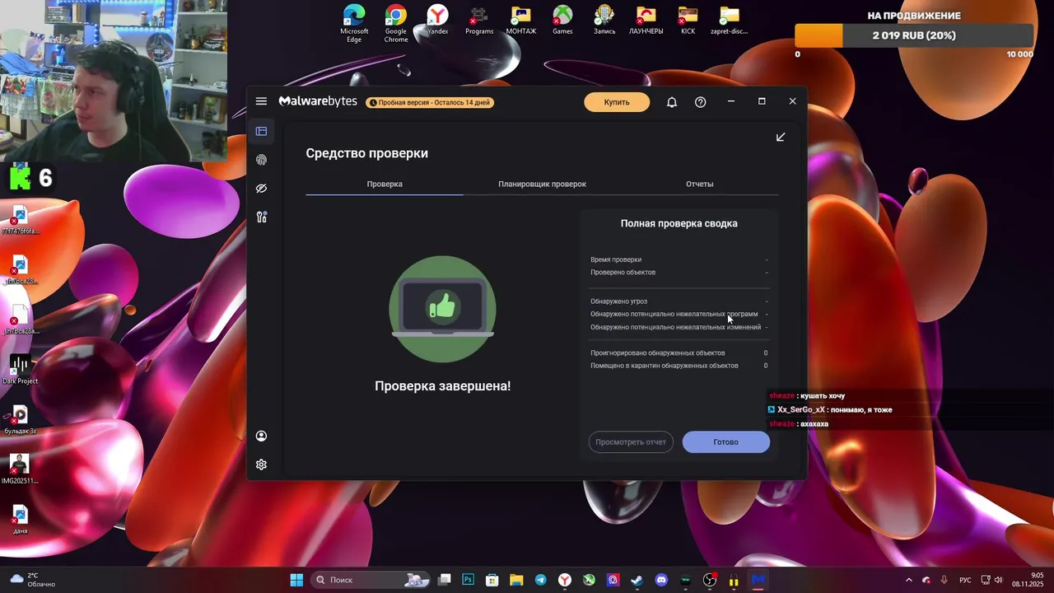Open OBS Studio from the taskbar

(710, 580)
